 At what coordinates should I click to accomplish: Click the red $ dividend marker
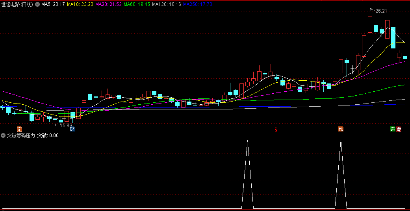pos(276,129)
